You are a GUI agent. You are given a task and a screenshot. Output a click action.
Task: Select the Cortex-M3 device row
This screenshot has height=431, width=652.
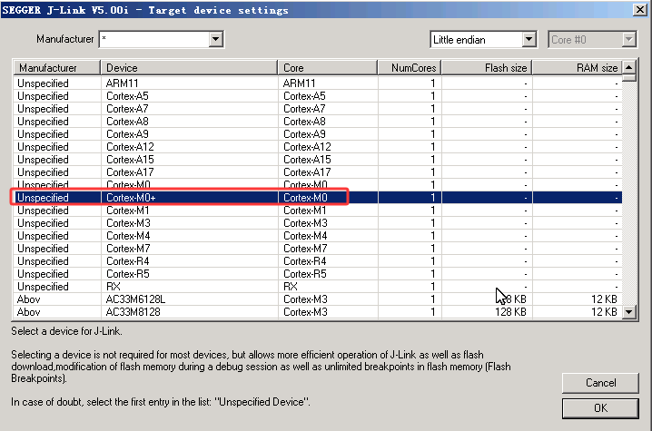(318, 223)
